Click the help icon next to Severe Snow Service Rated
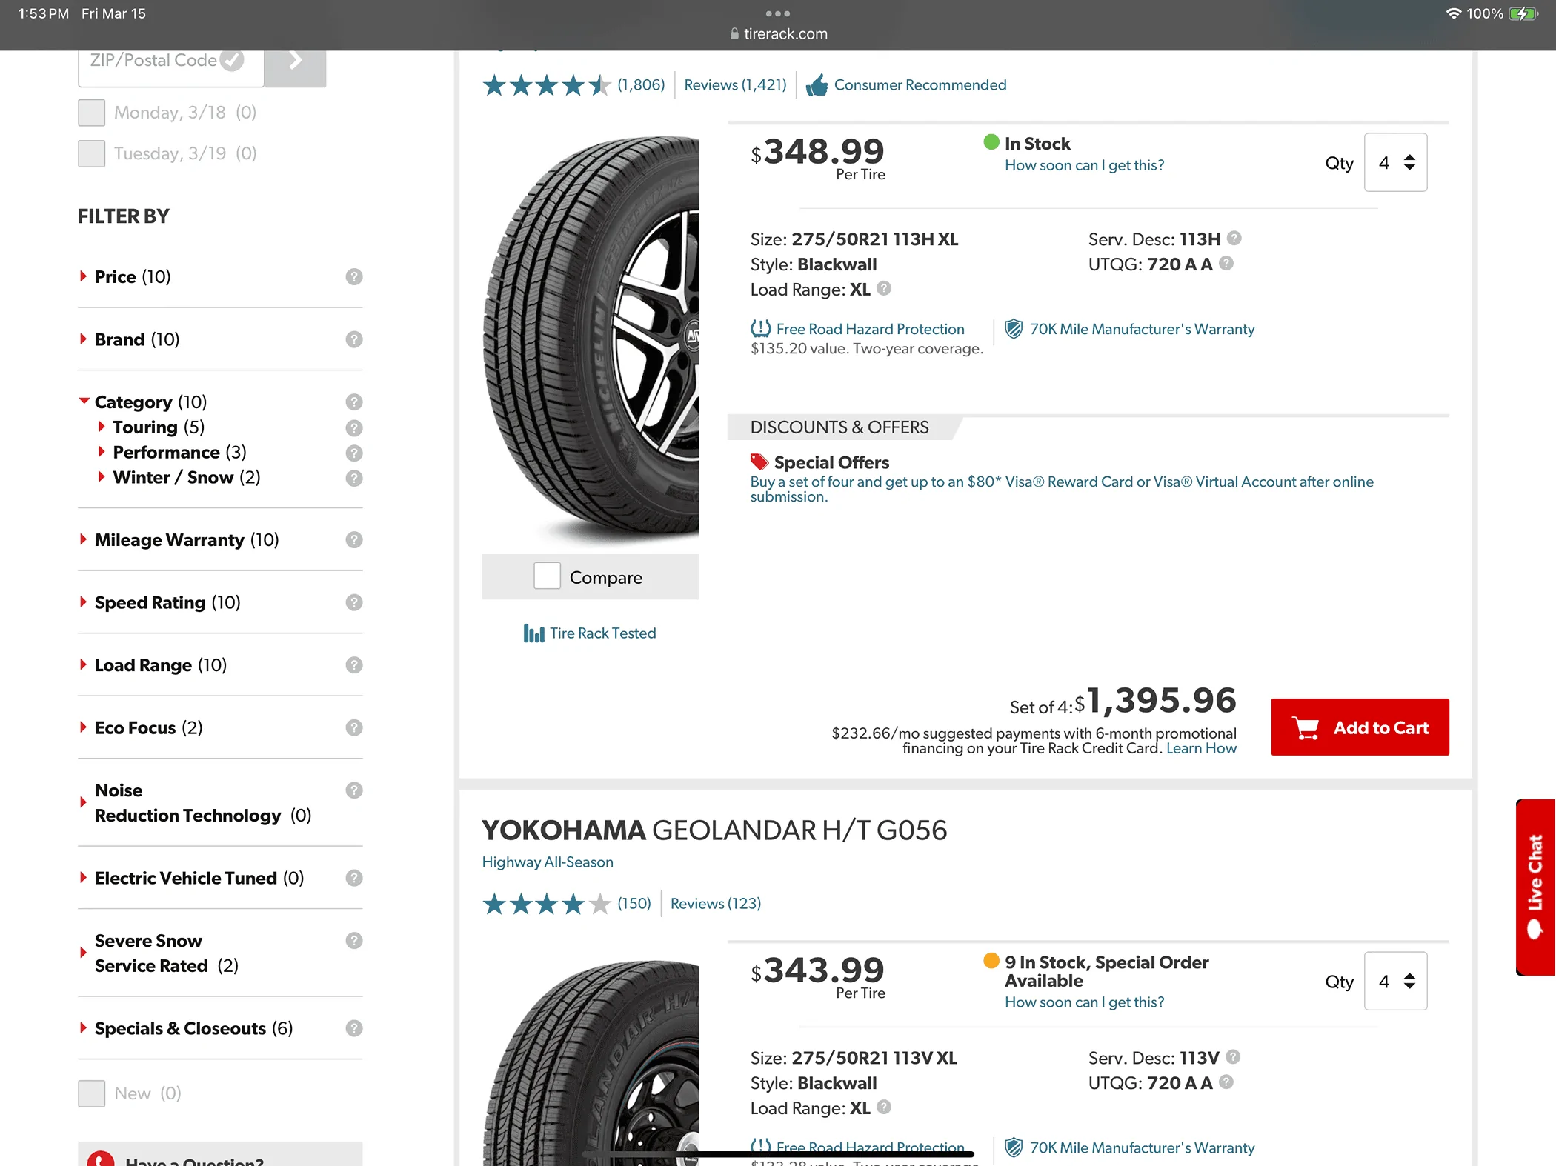 coord(354,941)
